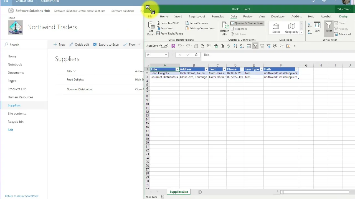Click SharePoint Search box

pos(24,45)
